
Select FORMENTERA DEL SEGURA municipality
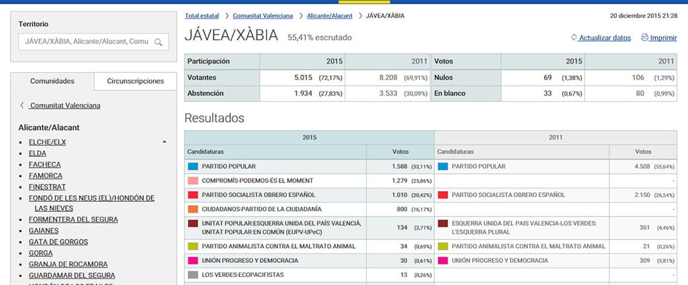73,220
